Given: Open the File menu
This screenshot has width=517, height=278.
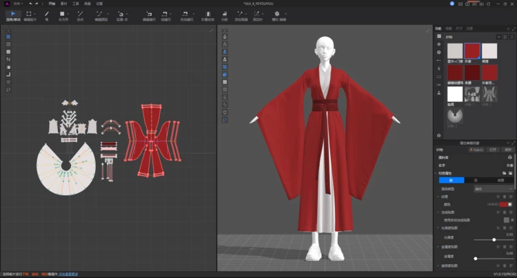Looking at the screenshot, I should pyautogui.click(x=17, y=3).
